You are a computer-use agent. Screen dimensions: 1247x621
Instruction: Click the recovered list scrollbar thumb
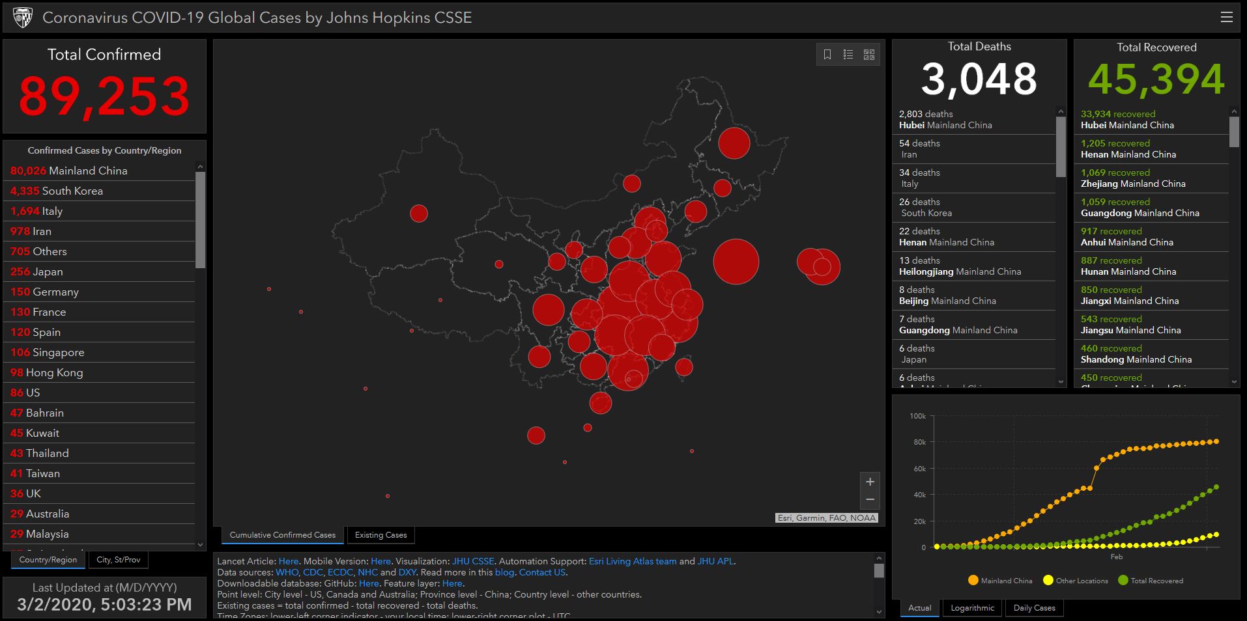coord(1234,131)
